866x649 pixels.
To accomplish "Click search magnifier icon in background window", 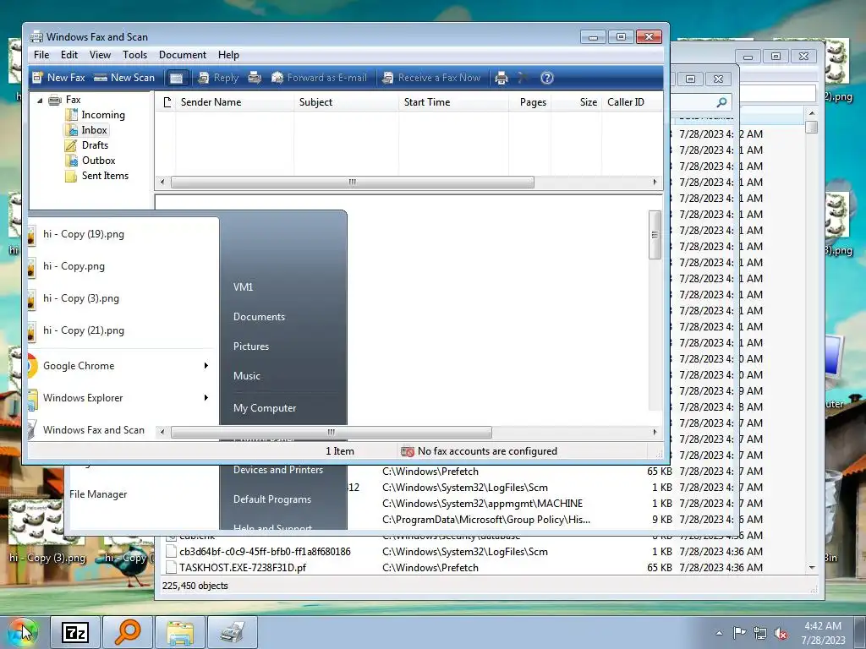I will 721,102.
